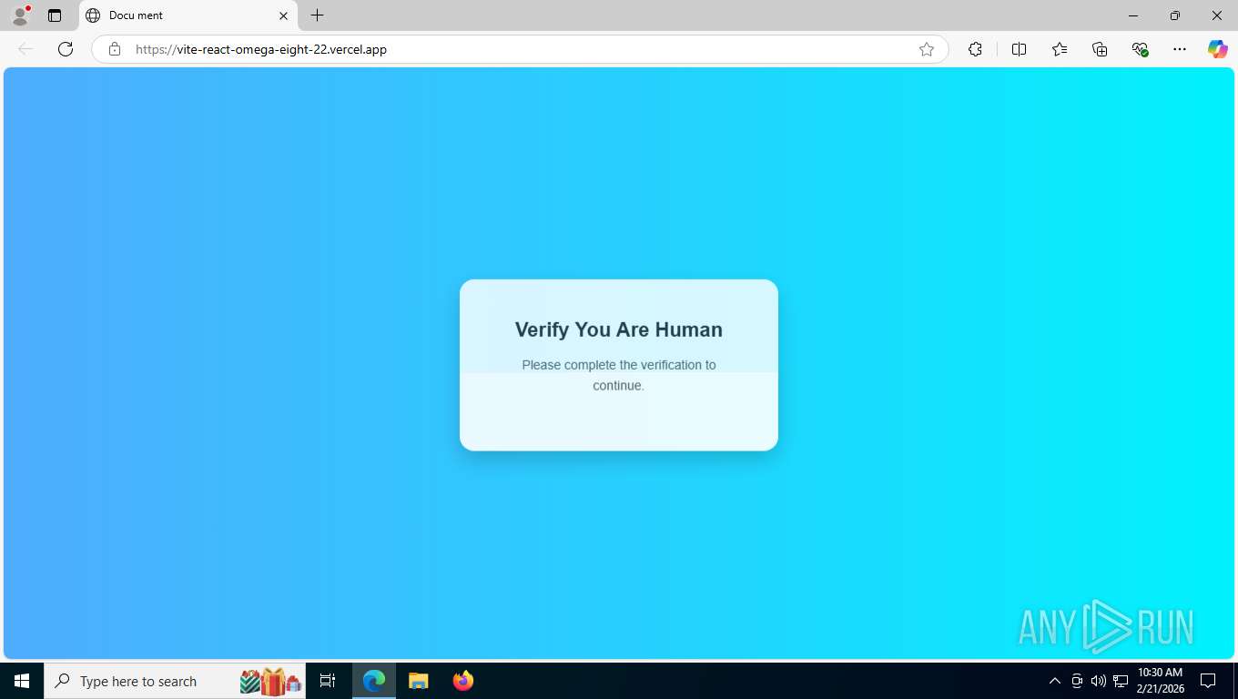Open the network tray icon
1238x699 pixels.
(1121, 681)
